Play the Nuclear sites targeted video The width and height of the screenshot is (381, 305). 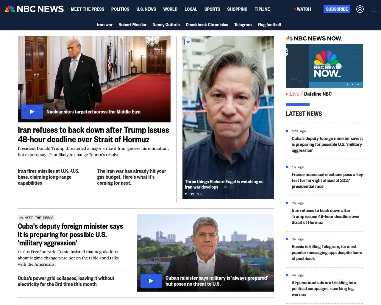click(32, 112)
